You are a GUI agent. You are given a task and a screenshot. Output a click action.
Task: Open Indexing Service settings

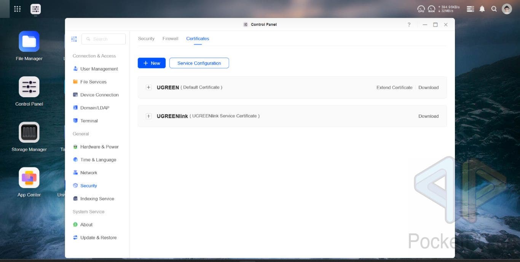(x=94, y=199)
